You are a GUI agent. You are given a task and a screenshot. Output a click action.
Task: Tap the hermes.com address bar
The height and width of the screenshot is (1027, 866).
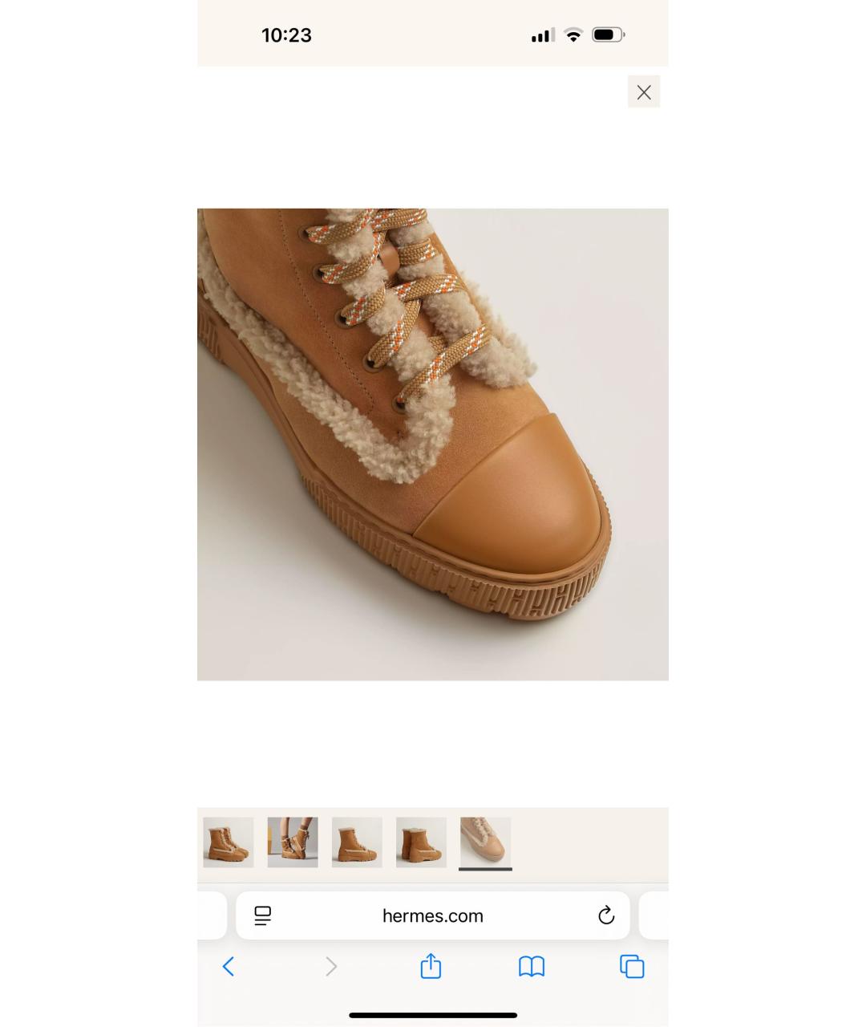[x=433, y=915]
